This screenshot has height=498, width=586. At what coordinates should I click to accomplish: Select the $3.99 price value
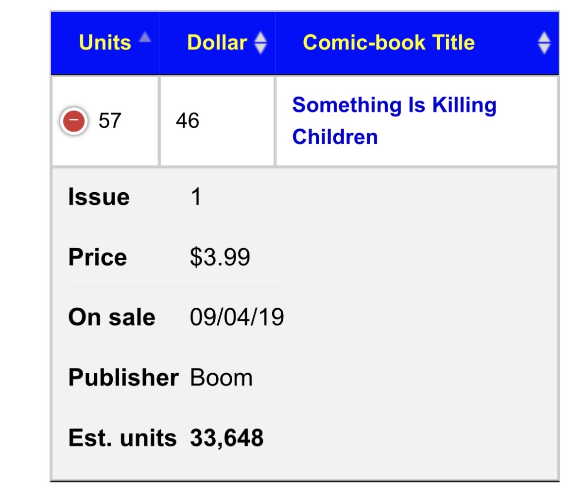[x=220, y=257]
